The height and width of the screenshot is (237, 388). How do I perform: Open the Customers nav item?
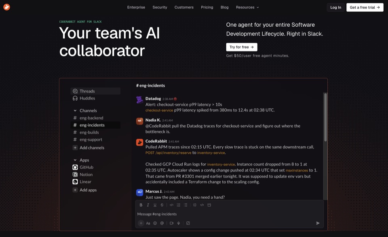click(184, 7)
